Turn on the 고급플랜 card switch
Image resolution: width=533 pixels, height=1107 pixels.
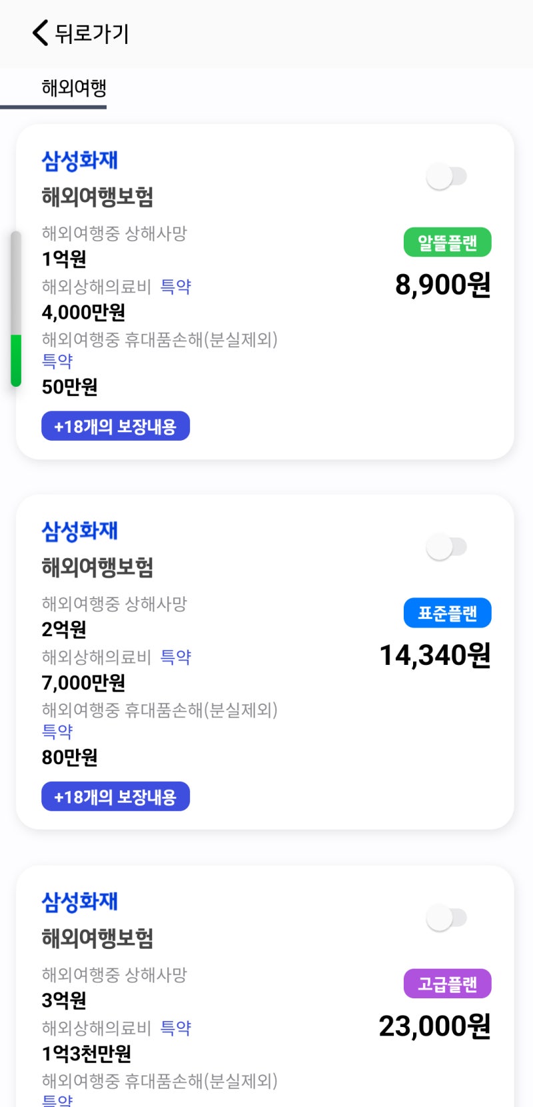tap(446, 918)
